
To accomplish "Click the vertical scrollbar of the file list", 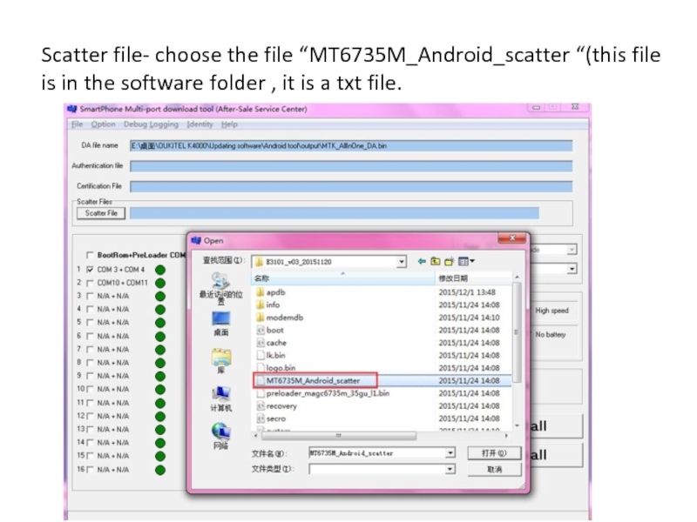I will point(517,333).
